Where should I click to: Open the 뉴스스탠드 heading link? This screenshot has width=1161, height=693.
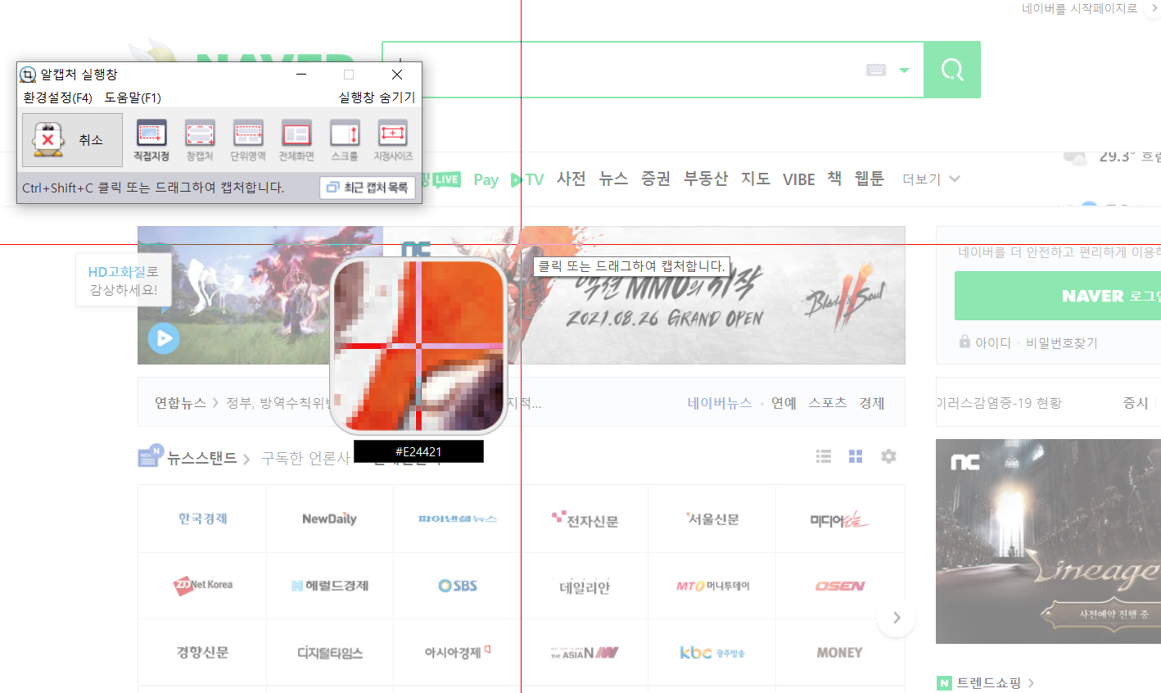coord(202,458)
